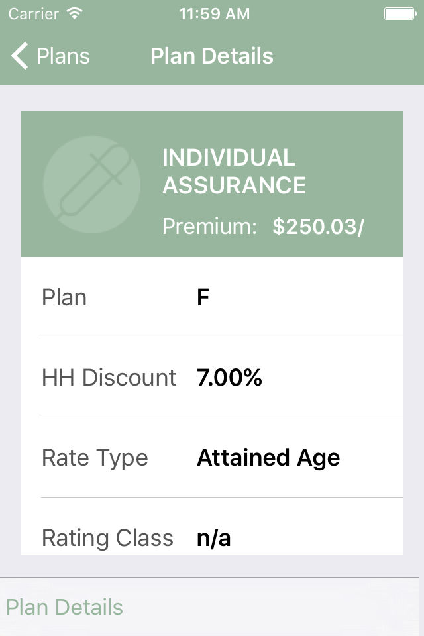Select the Rate Type label
Screen dimensions: 424x636
coord(95,458)
